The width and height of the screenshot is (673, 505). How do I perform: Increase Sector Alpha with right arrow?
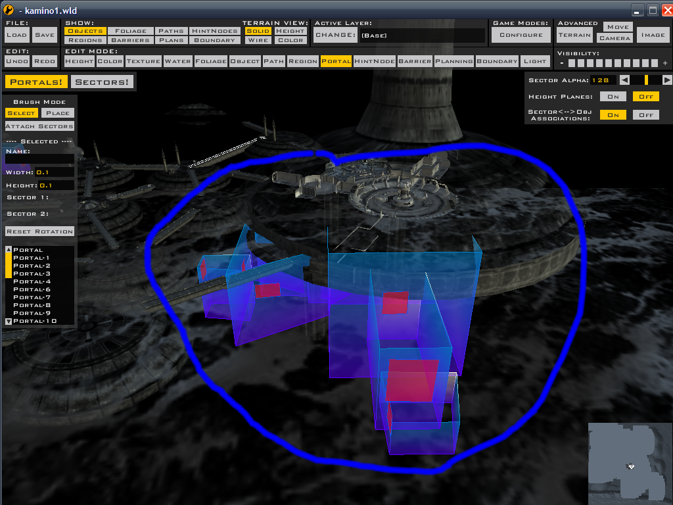point(666,80)
